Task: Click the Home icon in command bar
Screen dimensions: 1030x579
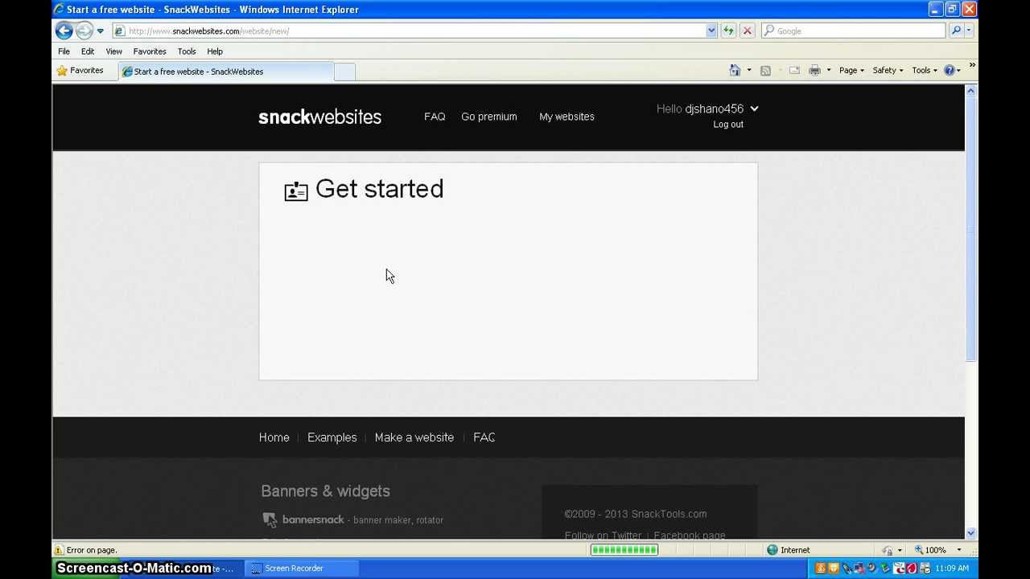Action: pos(735,71)
